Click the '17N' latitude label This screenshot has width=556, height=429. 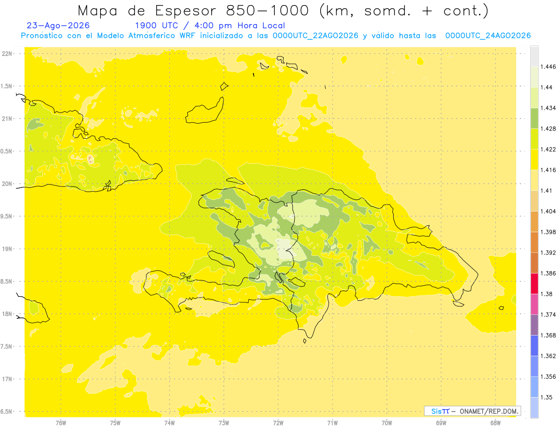click(x=6, y=379)
